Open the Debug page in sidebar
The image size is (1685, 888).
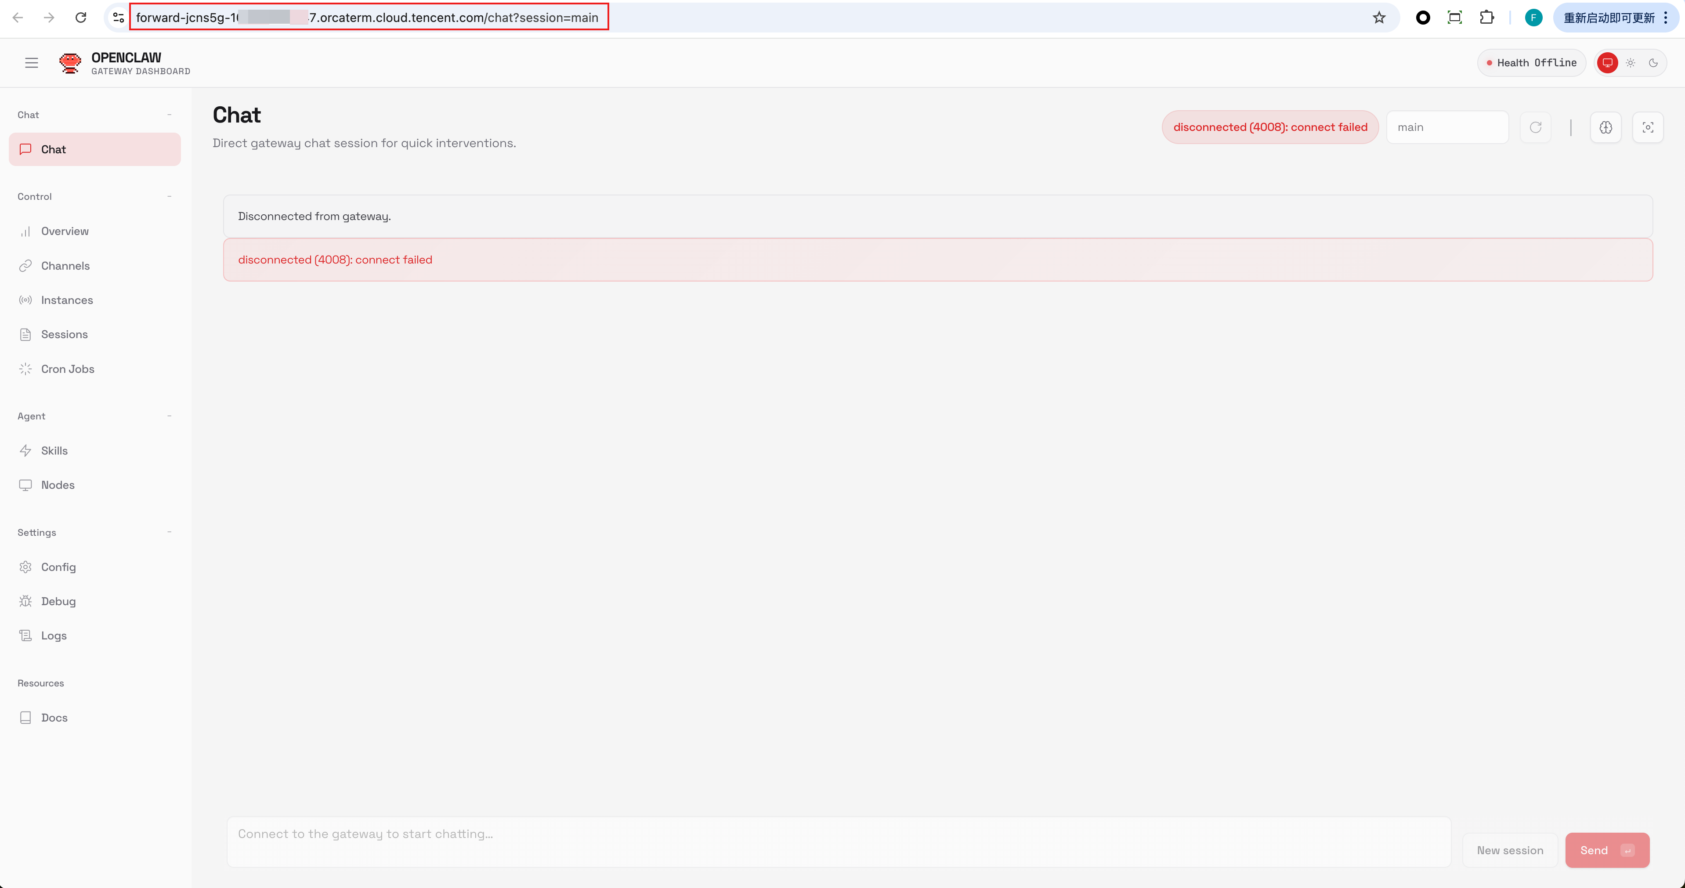point(58,601)
